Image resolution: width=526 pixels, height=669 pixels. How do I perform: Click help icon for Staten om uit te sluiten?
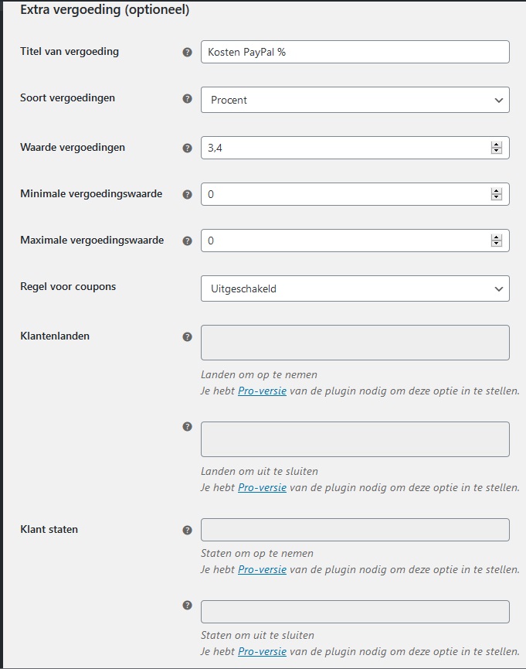coord(187,606)
